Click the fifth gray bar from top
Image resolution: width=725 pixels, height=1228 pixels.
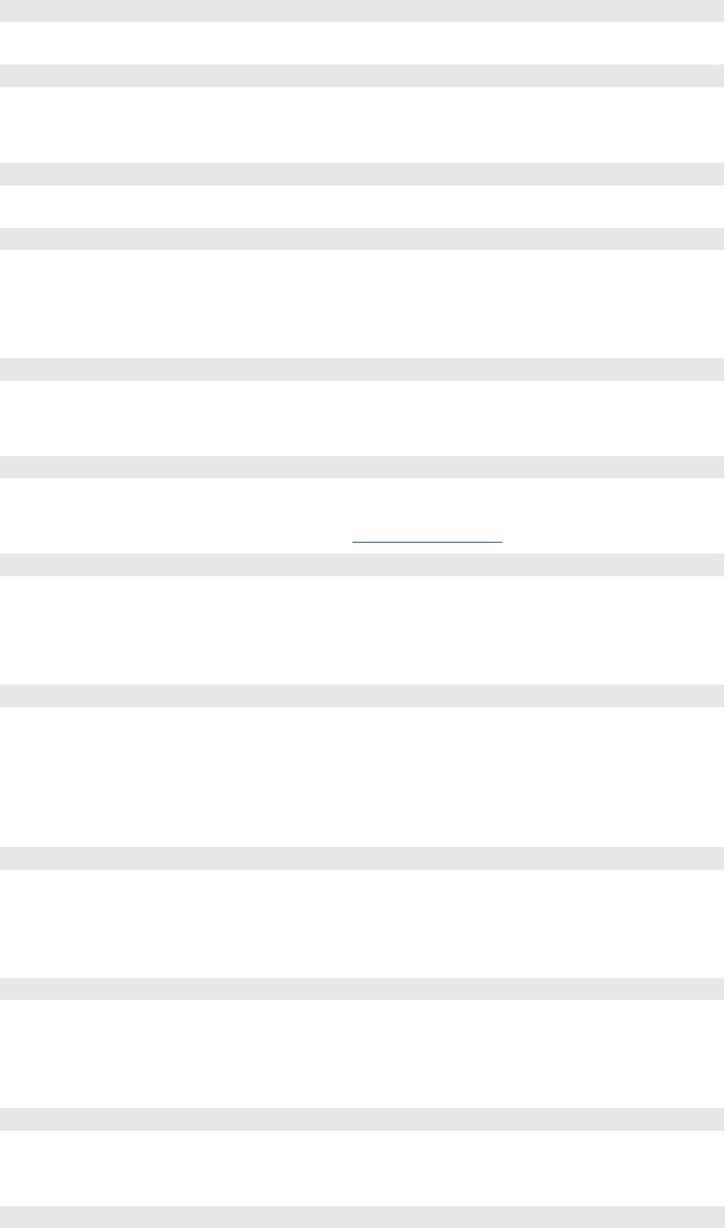[362, 369]
